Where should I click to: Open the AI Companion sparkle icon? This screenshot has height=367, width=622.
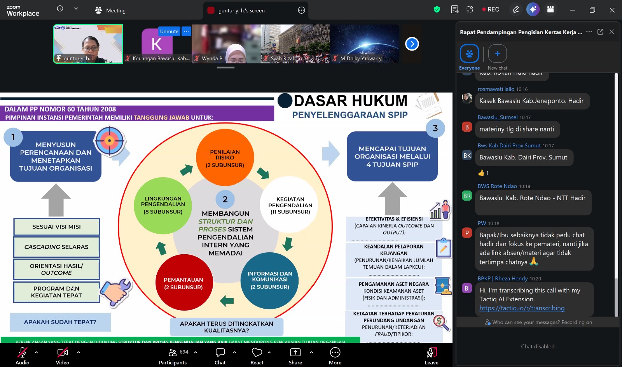click(533, 9)
